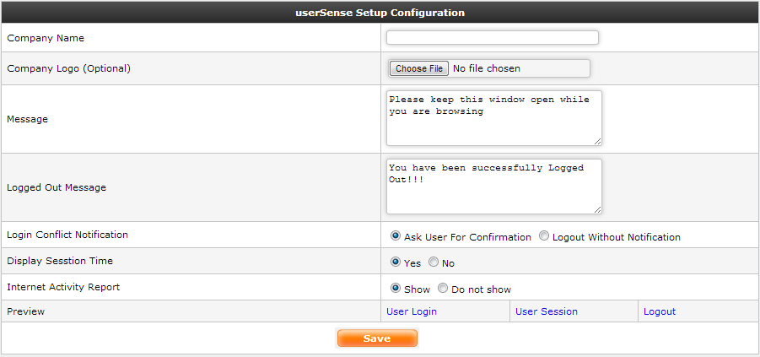The width and height of the screenshot is (760, 357).
Task: Click the userSense Setup Configuration header
Action: [380, 13]
